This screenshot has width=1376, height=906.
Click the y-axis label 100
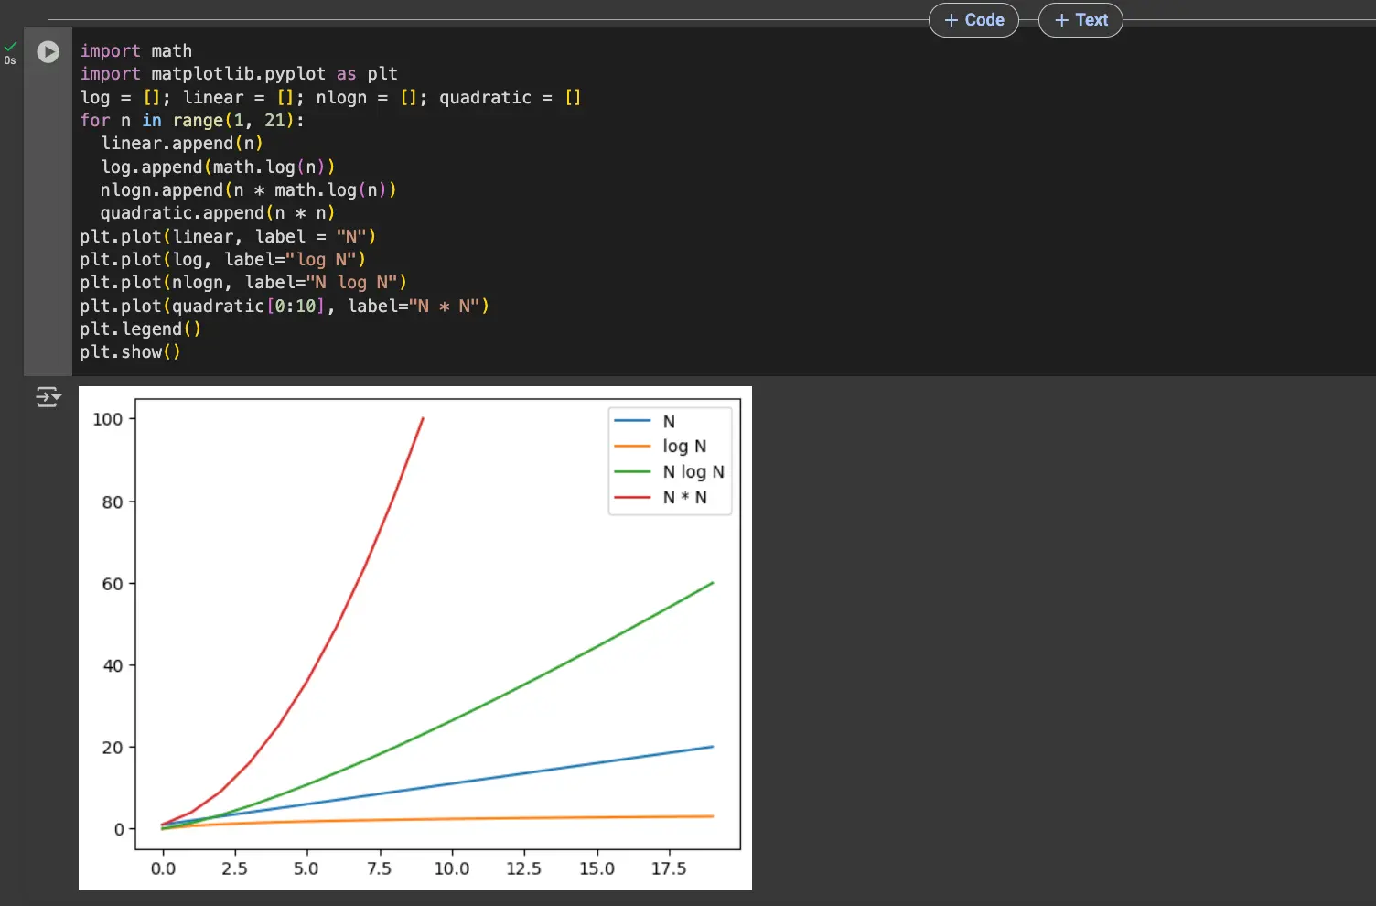click(x=107, y=419)
